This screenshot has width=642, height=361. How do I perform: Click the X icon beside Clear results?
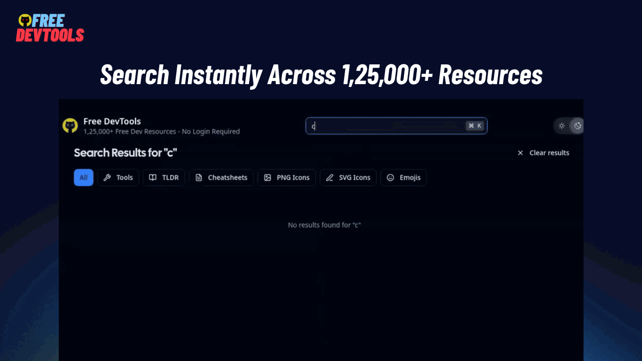(520, 153)
